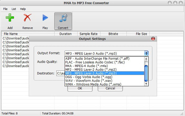Select WMA Windows Media Audio option
Image resolution: width=185 pixels, height=116 pixels.
pos(97,84)
